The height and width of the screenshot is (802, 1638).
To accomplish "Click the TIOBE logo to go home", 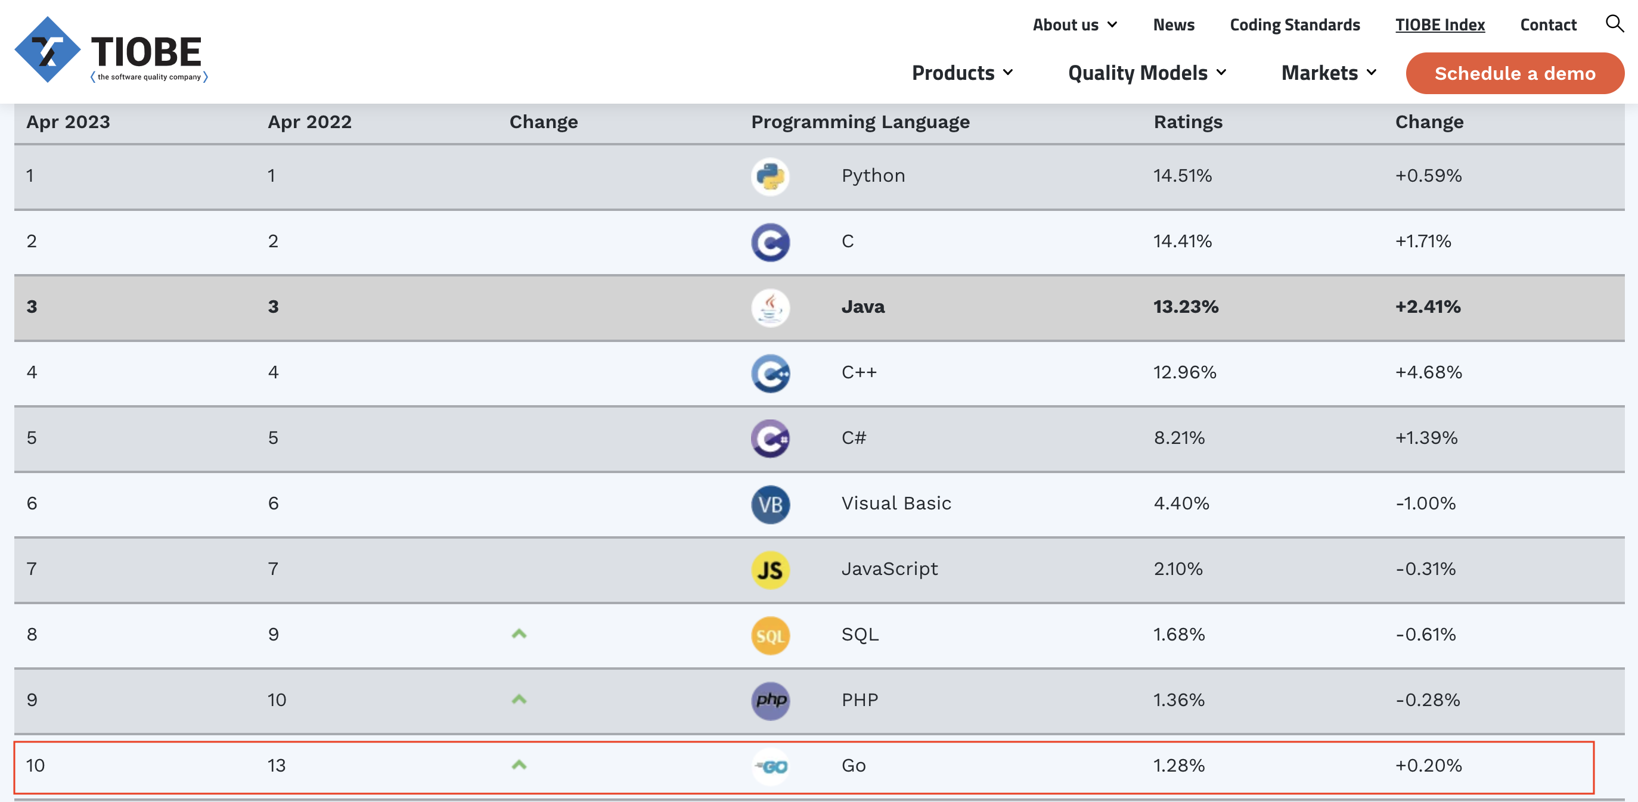I will click(111, 50).
